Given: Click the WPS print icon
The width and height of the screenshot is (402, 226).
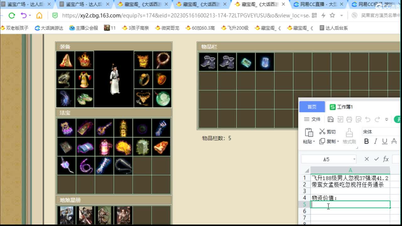Looking at the screenshot, I should (349, 119).
